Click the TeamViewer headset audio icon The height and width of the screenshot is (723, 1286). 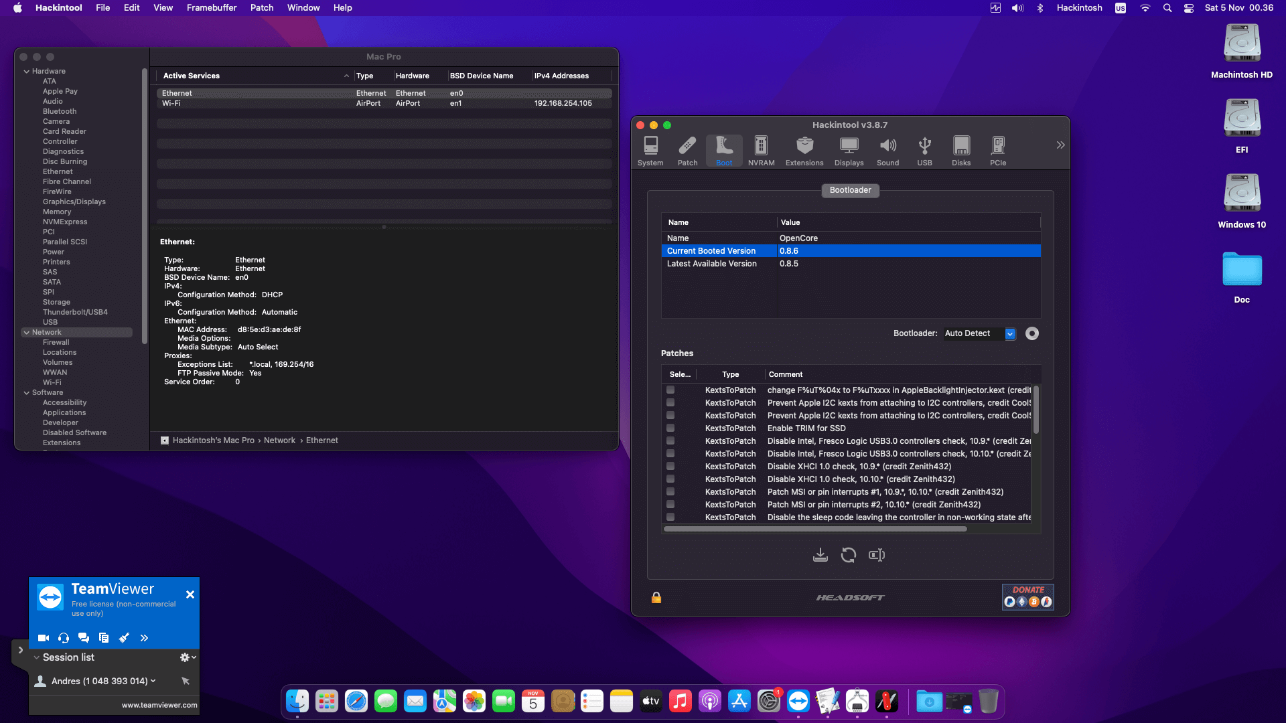64,638
